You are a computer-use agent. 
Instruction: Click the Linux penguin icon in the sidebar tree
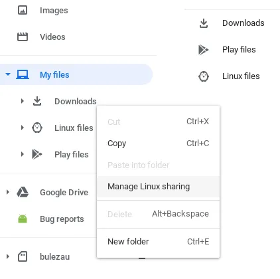tap(37, 128)
